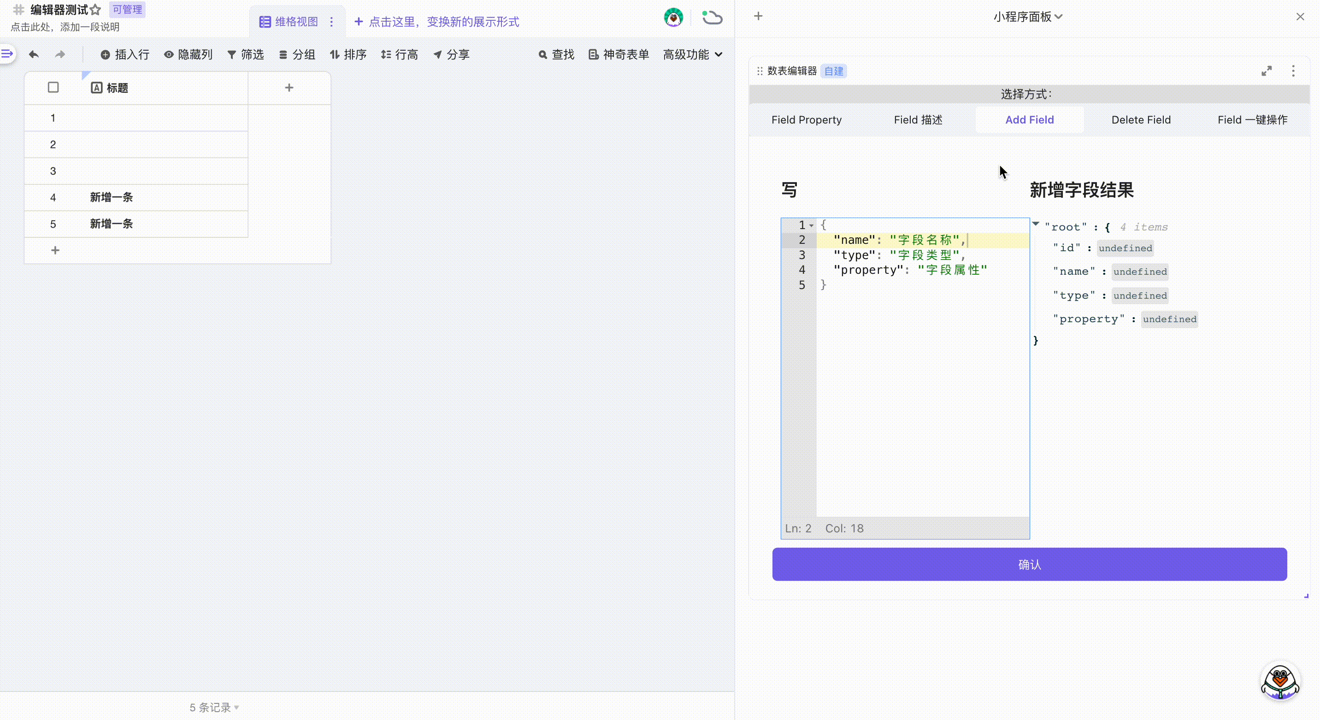The height and width of the screenshot is (720, 1320).
Task: Open 隐藏列 hide columns option
Action: 189,54
